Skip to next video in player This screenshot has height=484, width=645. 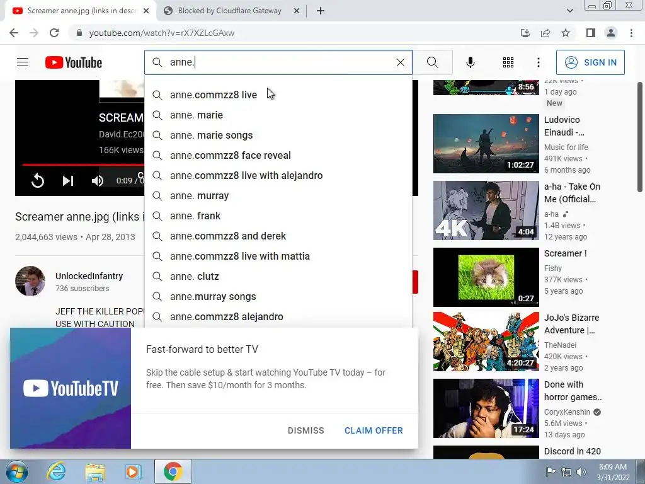(68, 181)
